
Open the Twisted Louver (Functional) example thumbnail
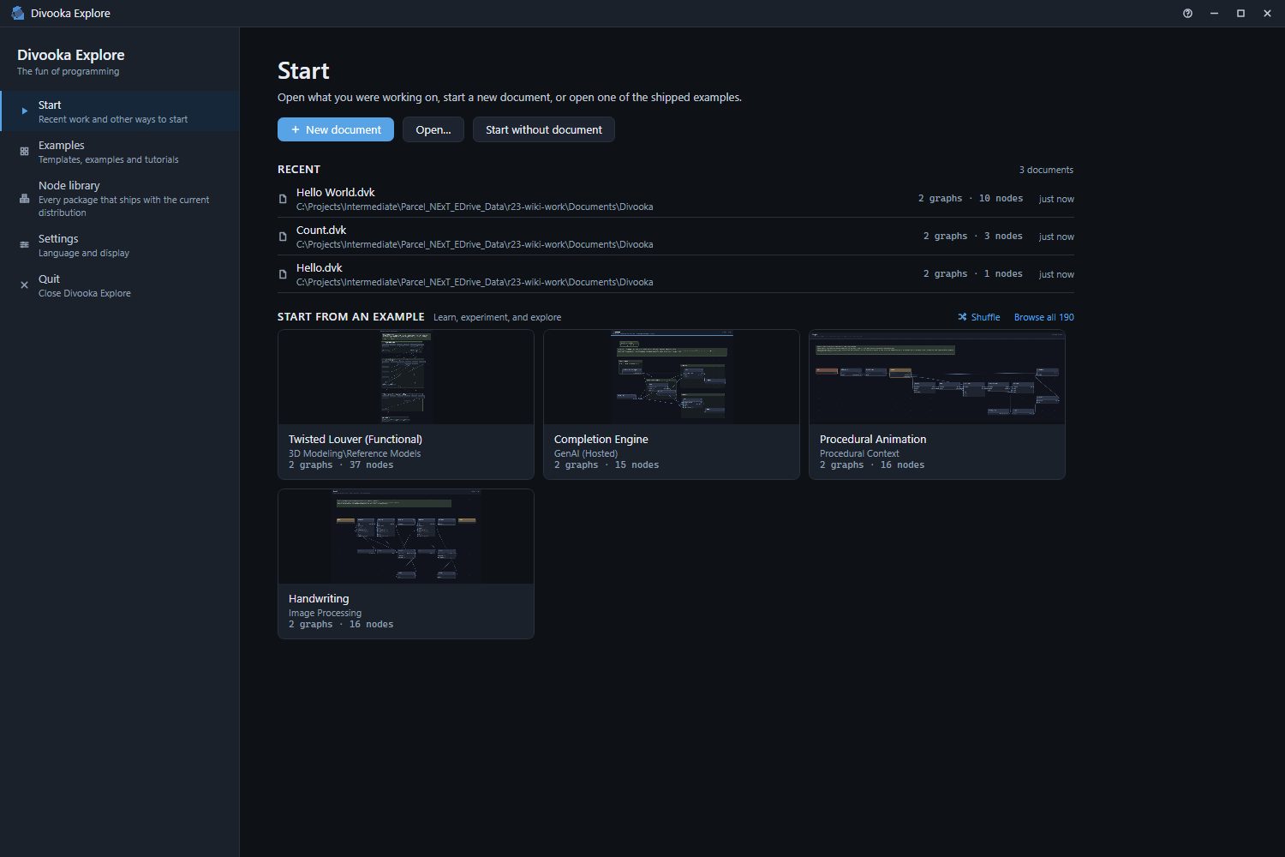406,377
